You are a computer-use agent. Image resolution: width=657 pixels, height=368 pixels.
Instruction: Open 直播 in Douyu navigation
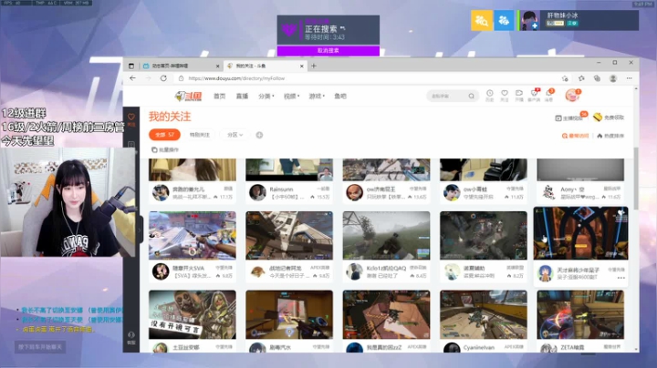pos(242,97)
